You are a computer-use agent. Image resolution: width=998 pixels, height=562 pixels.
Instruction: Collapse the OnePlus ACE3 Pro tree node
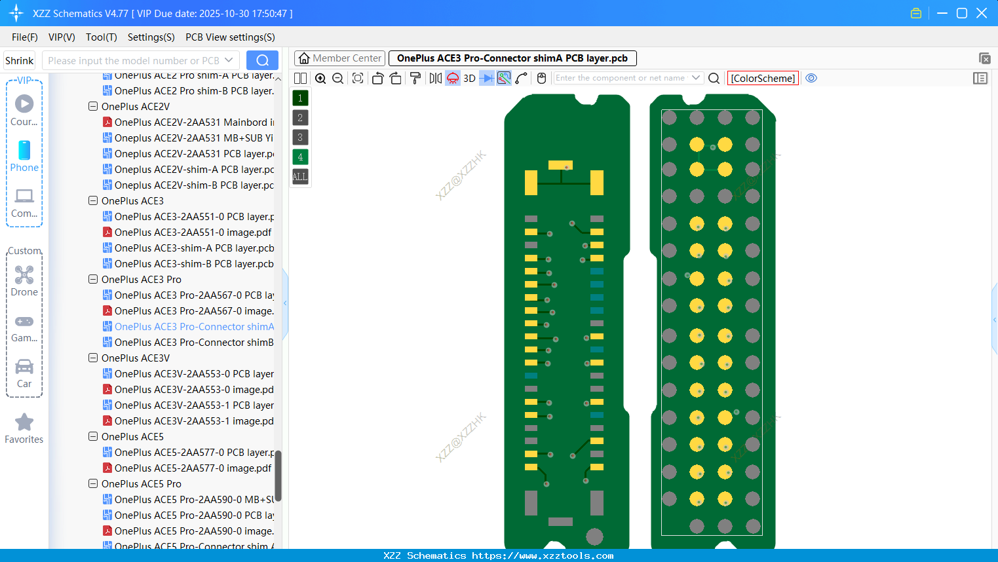click(93, 279)
